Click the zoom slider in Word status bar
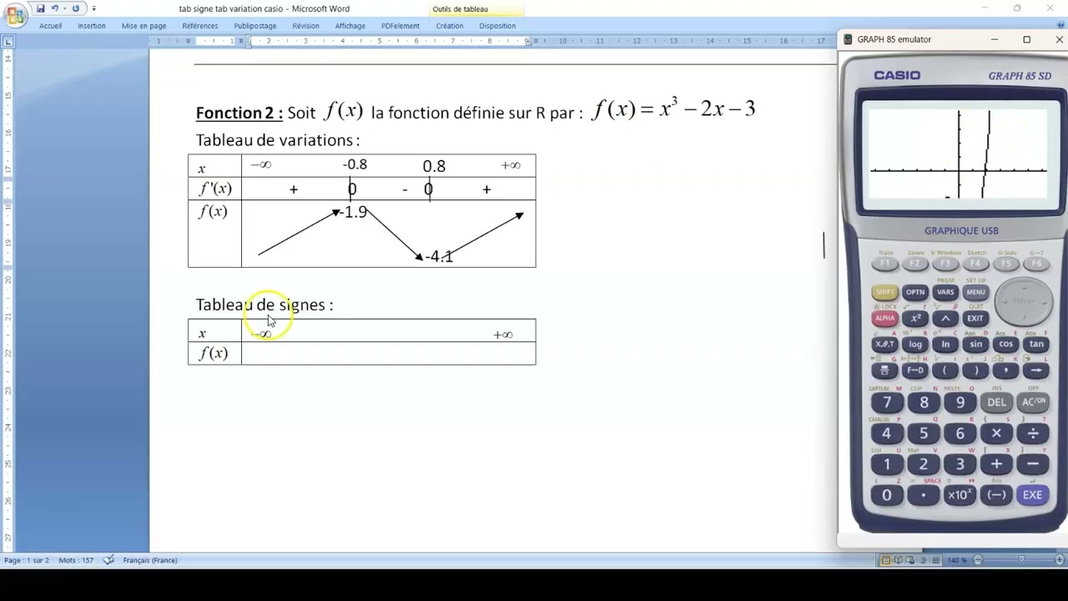This screenshot has width=1068, height=601. click(1021, 560)
